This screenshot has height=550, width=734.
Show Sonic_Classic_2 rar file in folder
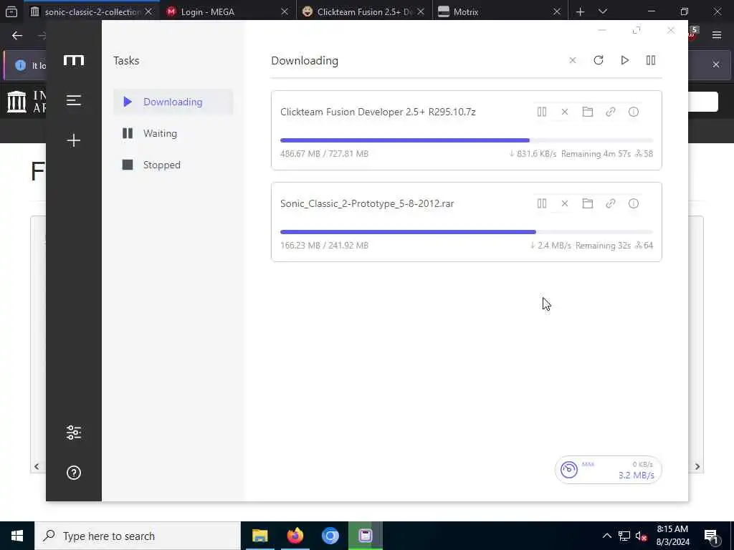[x=588, y=203]
